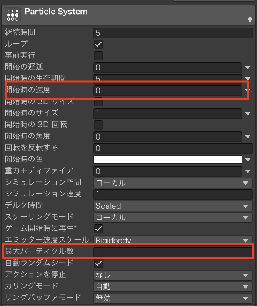Open the リングバッファモード dropdown
257x306 pixels.
(x=173, y=298)
